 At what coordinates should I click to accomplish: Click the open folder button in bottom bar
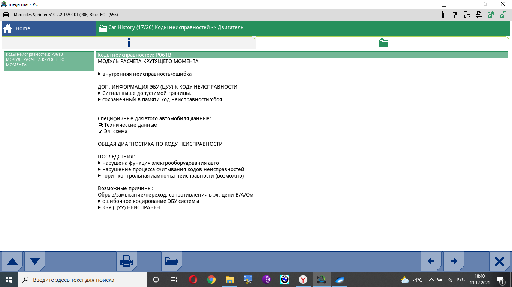point(172,261)
